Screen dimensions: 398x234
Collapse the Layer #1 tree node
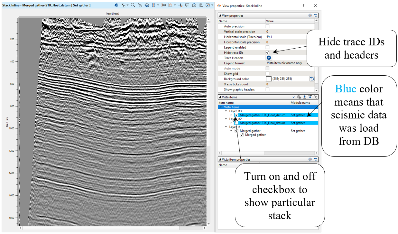point(226,127)
